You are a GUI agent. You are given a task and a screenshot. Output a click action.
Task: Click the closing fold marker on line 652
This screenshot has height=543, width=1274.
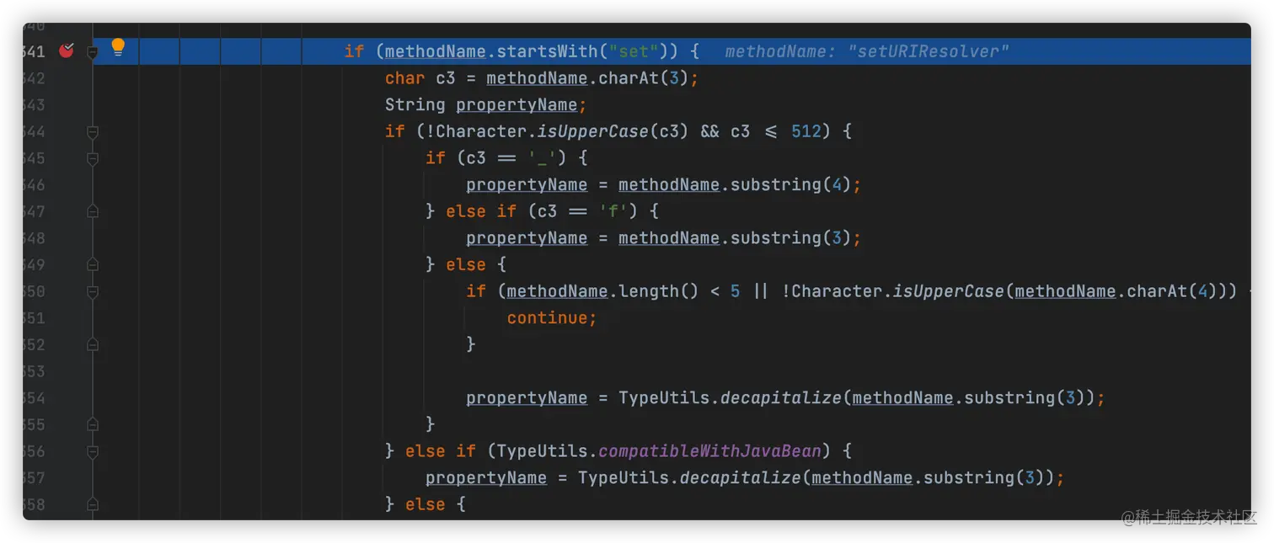(x=93, y=344)
